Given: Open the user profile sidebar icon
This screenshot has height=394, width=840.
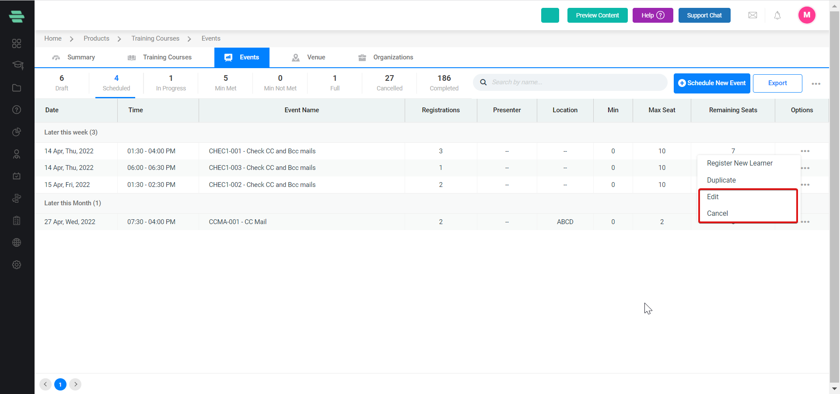Looking at the screenshot, I should (17, 154).
